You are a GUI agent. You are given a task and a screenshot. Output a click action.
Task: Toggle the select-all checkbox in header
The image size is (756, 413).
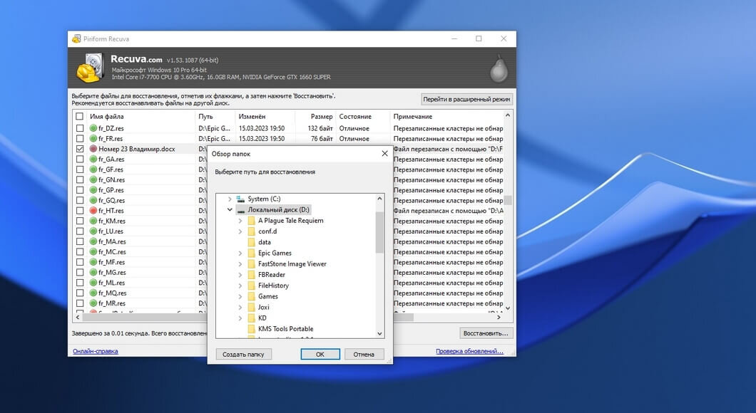[x=80, y=117]
